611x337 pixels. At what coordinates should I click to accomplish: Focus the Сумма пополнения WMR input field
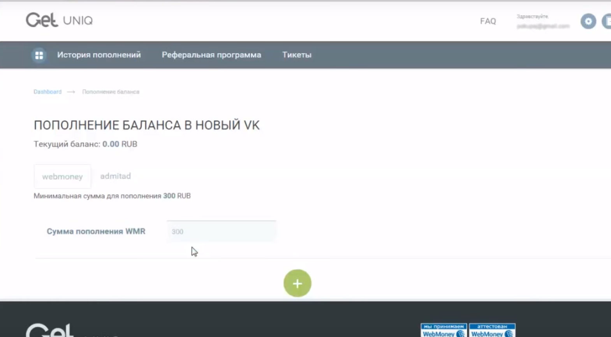pyautogui.click(x=221, y=232)
